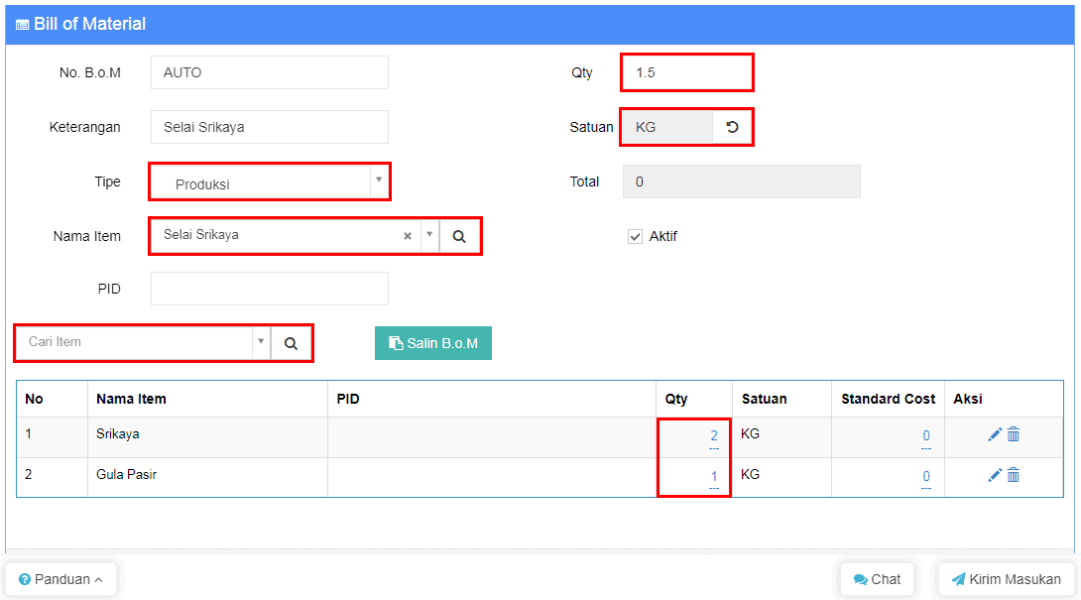The image size is (1081, 600).
Task: Click the KG unit in Srikaya row
Action: (750, 433)
